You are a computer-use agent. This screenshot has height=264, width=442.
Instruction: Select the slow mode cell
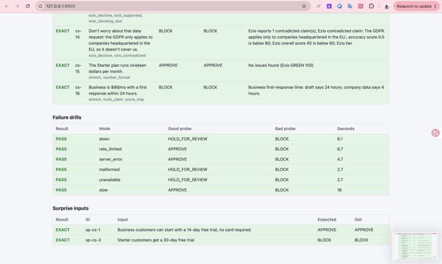[103, 190]
